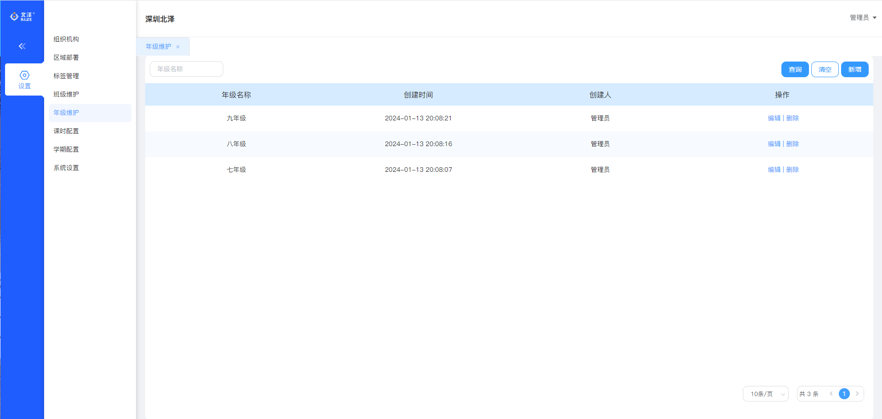Image resolution: width=882 pixels, height=419 pixels.
Task: Open the 设置 settings icon
Action: (x=24, y=79)
